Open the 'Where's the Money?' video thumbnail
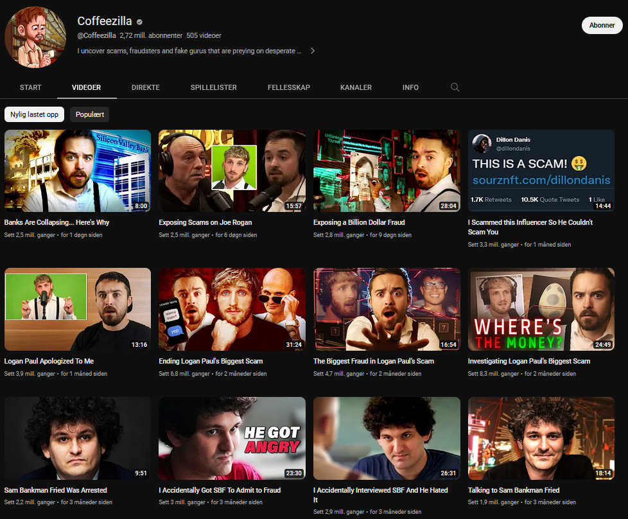The width and height of the screenshot is (628, 519). click(x=541, y=309)
